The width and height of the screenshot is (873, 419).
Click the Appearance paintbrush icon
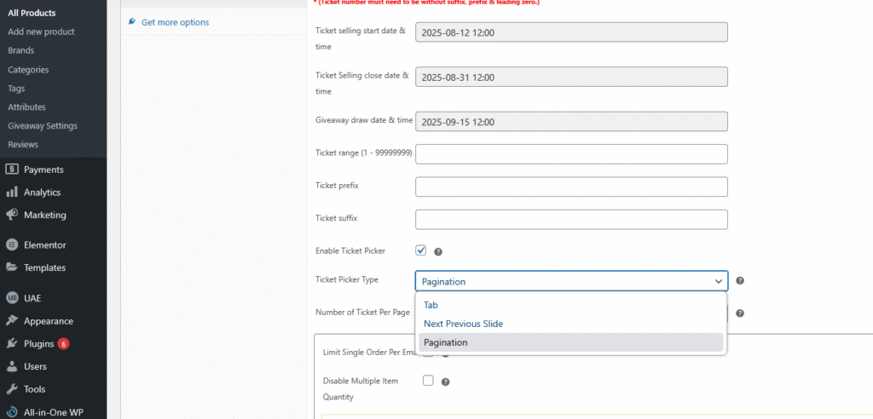pyautogui.click(x=12, y=321)
